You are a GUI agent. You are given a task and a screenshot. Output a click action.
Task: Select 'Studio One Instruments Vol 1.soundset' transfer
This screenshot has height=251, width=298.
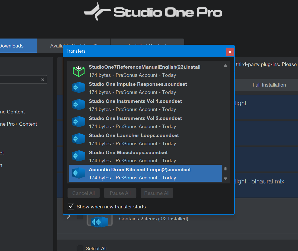145,105
